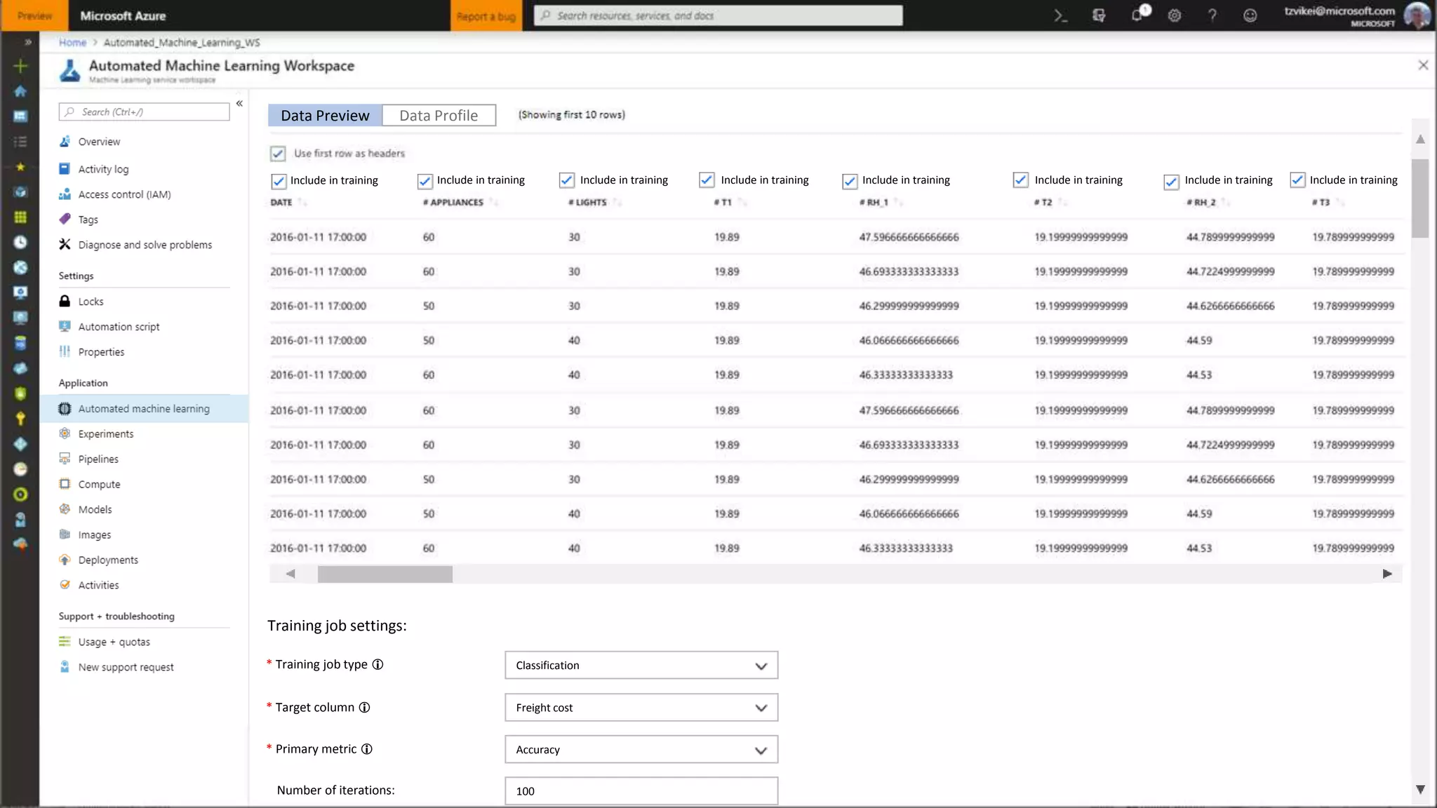Open Overview in workspace menu
Image resolution: width=1437 pixels, height=808 pixels.
(99, 142)
